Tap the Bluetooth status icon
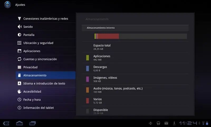This screenshot has height=127, width=211. 199,123
